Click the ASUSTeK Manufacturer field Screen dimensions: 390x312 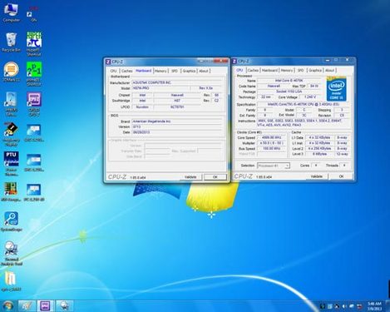177,82
